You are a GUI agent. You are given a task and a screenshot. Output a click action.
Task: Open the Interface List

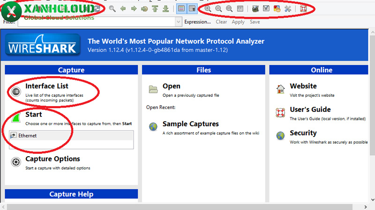(46, 86)
